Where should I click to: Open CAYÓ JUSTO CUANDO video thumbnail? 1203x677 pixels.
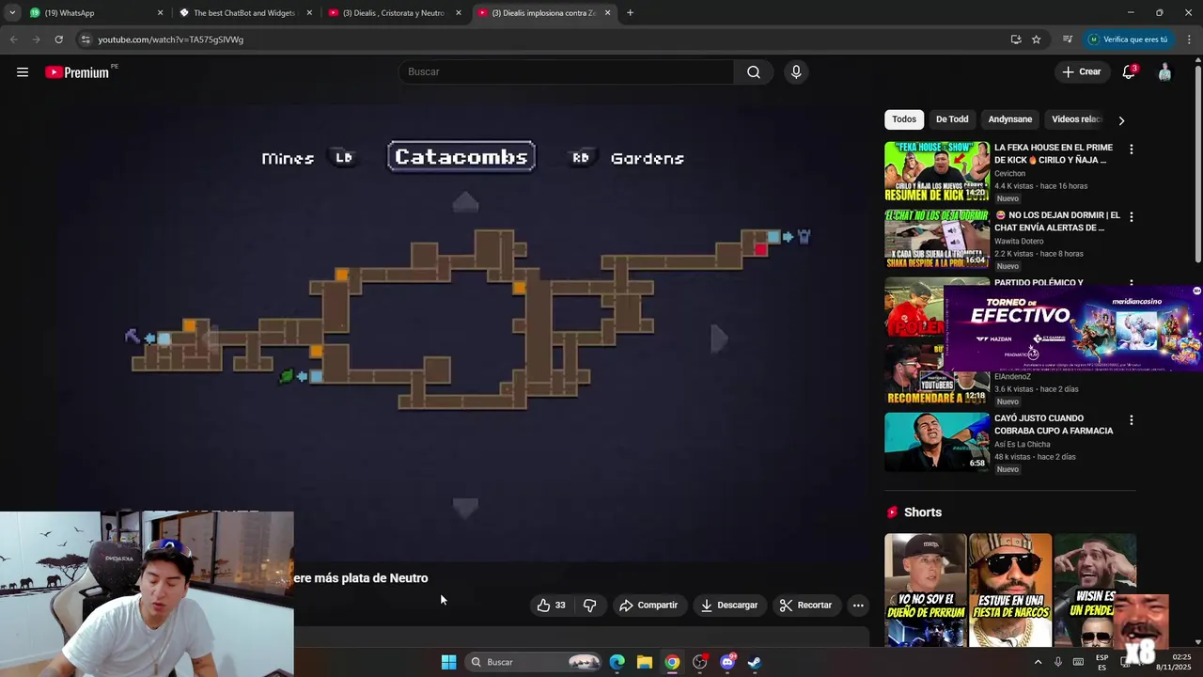tap(937, 443)
